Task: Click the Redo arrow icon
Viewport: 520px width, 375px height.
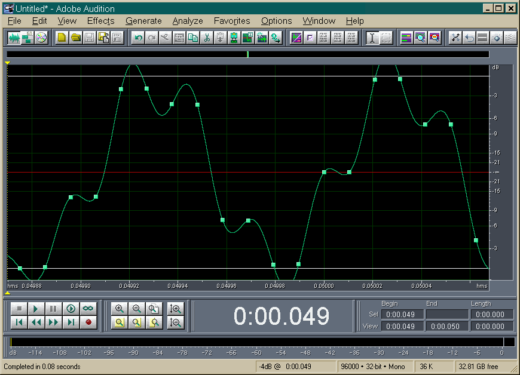Action: point(152,38)
